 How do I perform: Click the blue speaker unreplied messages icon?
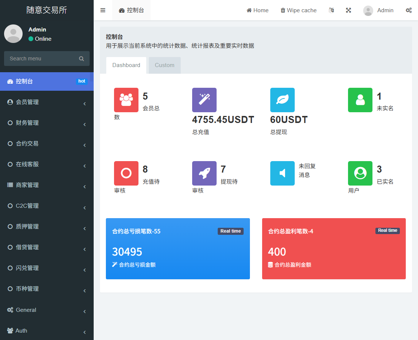282,173
